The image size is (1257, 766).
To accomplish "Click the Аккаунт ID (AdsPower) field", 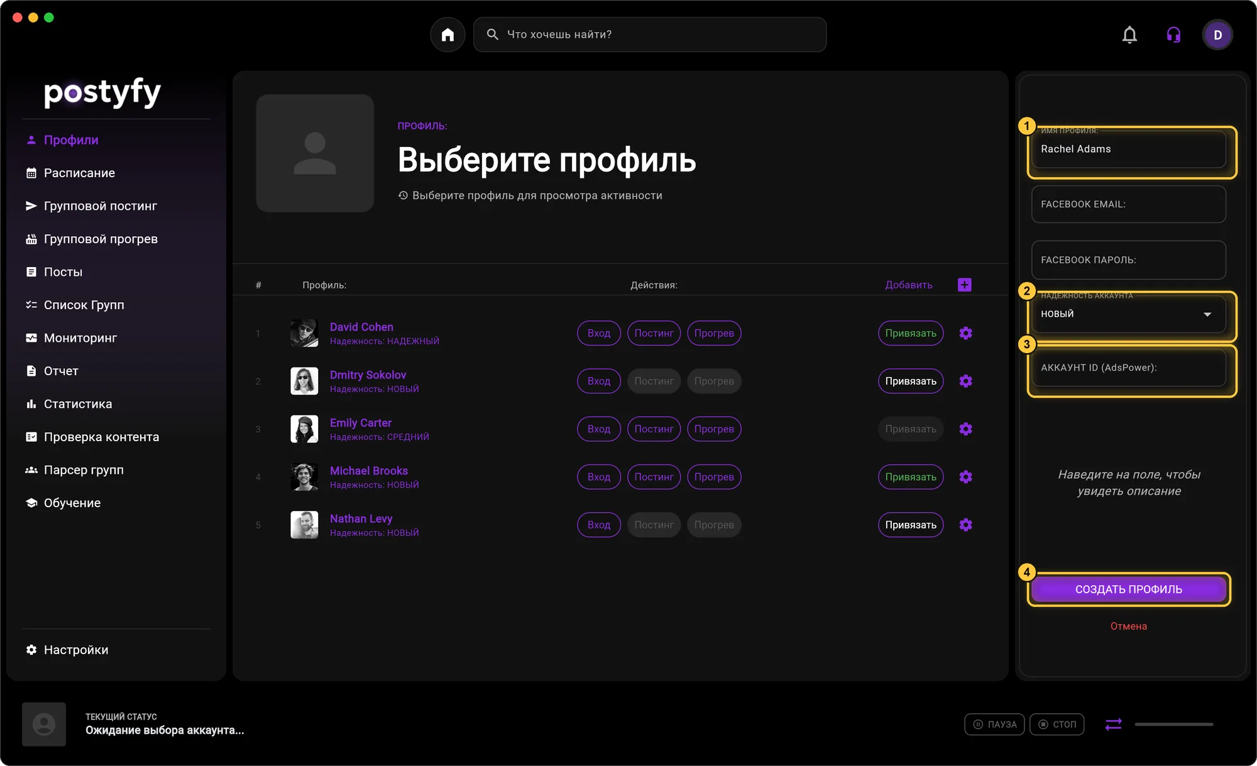I will coord(1129,368).
